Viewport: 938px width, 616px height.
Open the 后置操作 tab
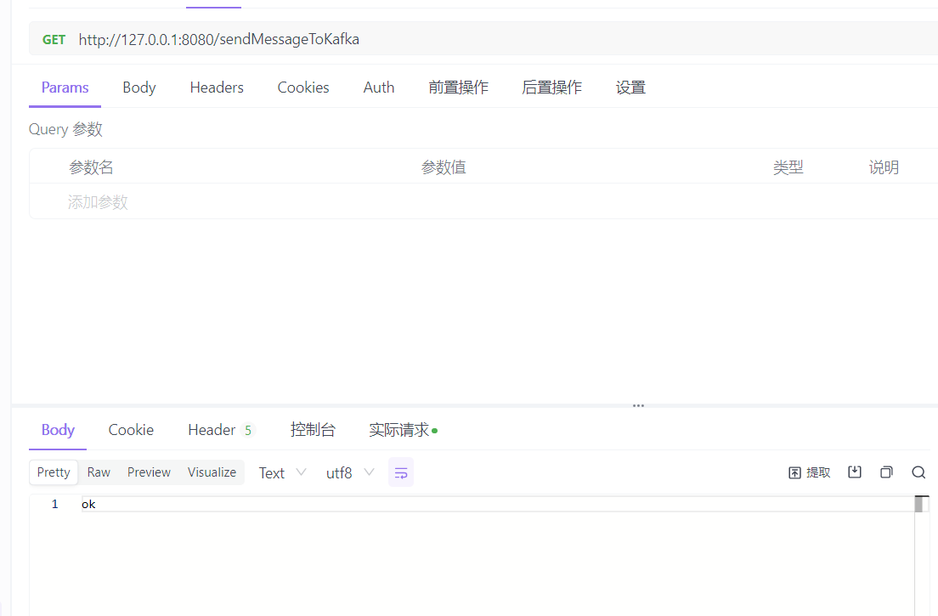(551, 88)
